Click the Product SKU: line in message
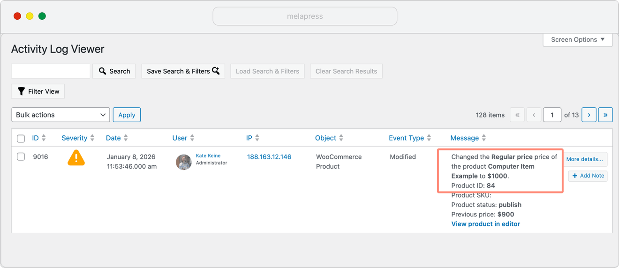Viewport: 619px width, 268px height. tap(471, 195)
